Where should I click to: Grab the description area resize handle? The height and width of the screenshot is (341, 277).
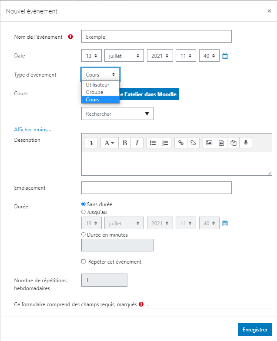(270, 173)
